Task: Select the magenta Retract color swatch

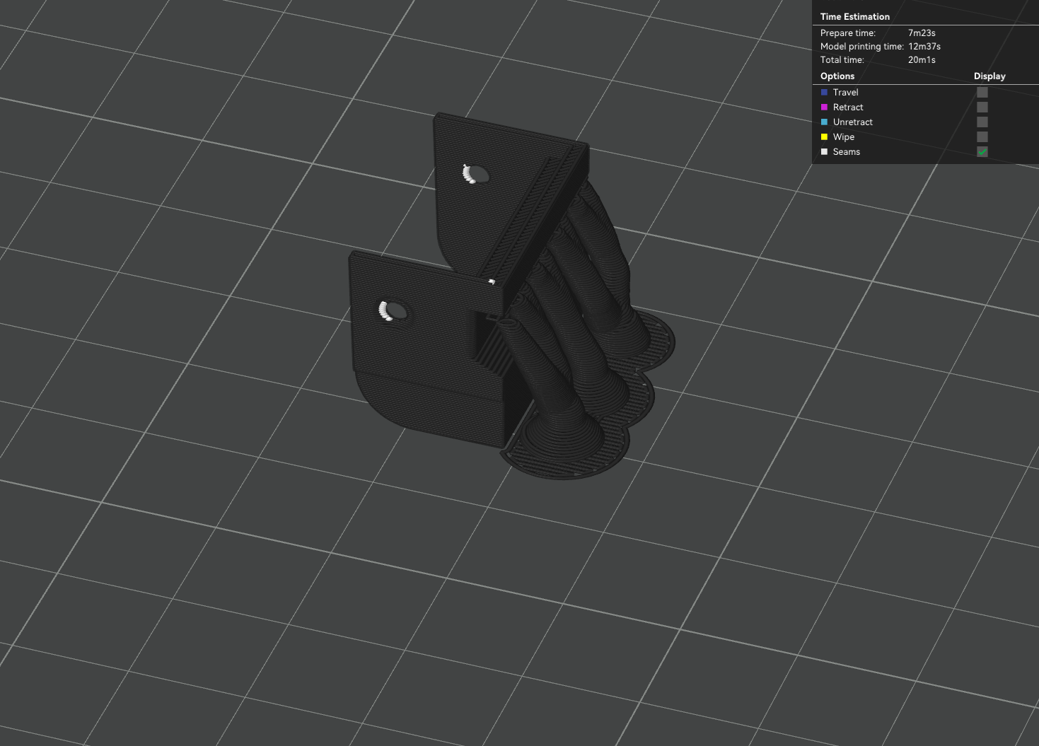Action: tap(824, 107)
